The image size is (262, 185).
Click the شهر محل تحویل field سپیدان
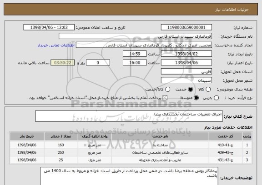click(186, 80)
